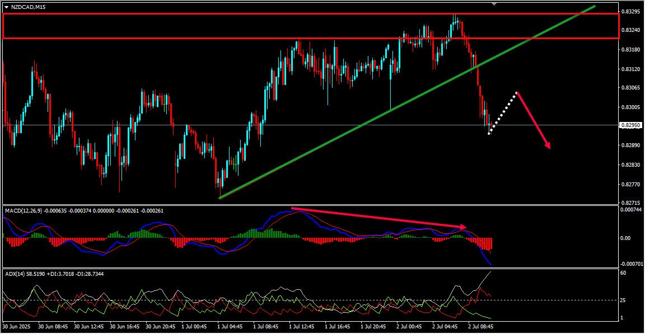Click the current price tag 0.82950
Viewport: 645px width, 334px height.
(631, 125)
